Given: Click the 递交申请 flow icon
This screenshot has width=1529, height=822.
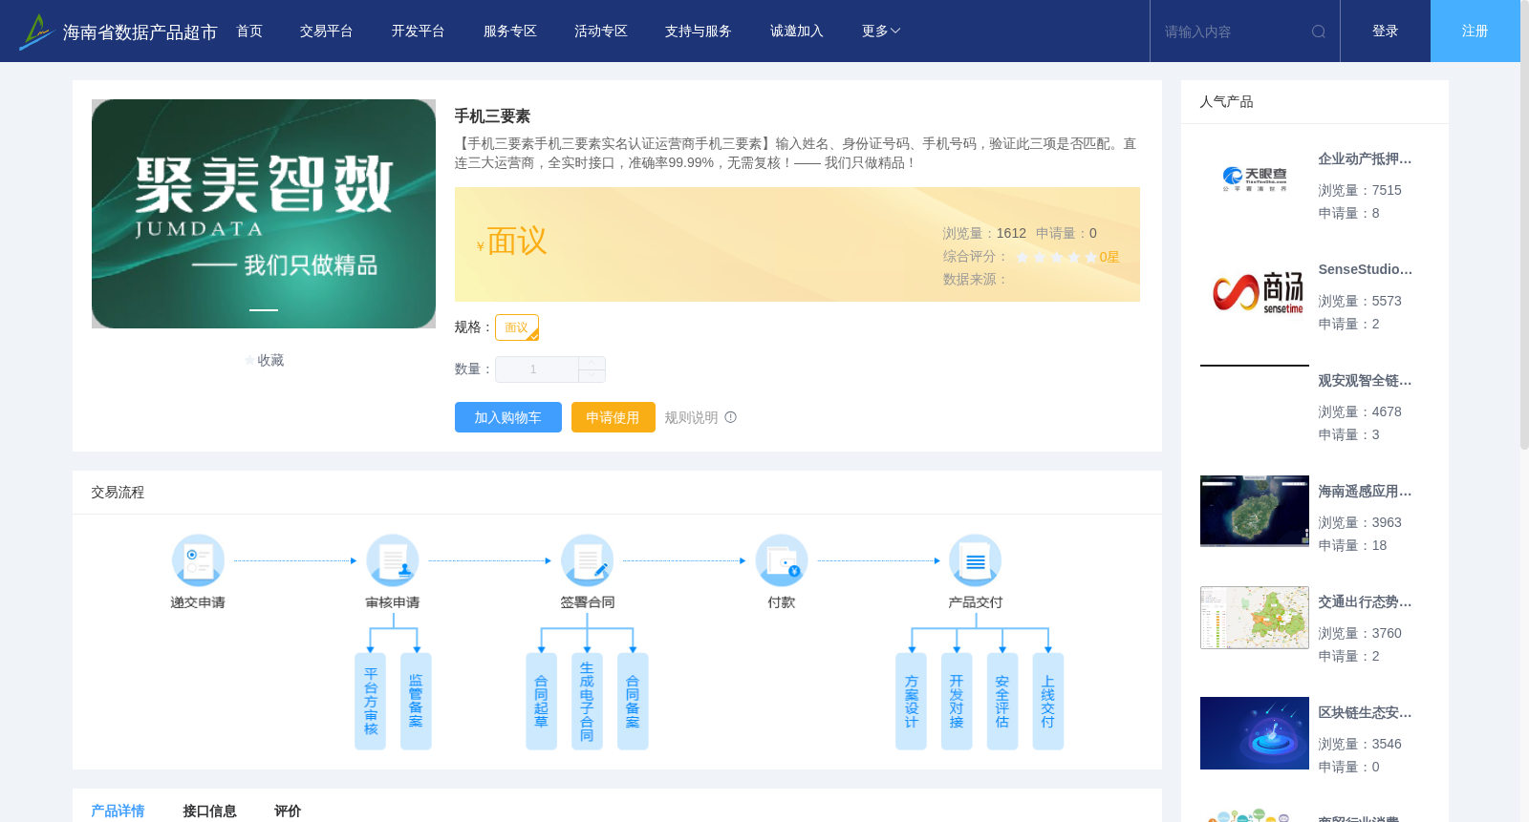Looking at the screenshot, I should [198, 560].
